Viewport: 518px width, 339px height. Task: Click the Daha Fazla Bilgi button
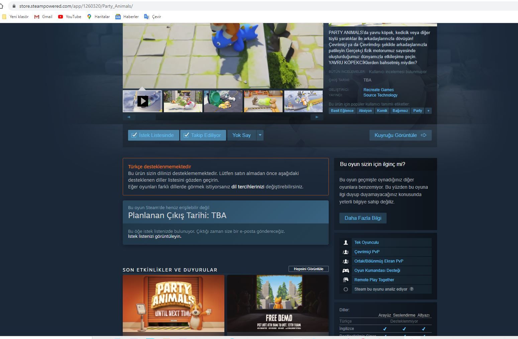click(x=363, y=218)
